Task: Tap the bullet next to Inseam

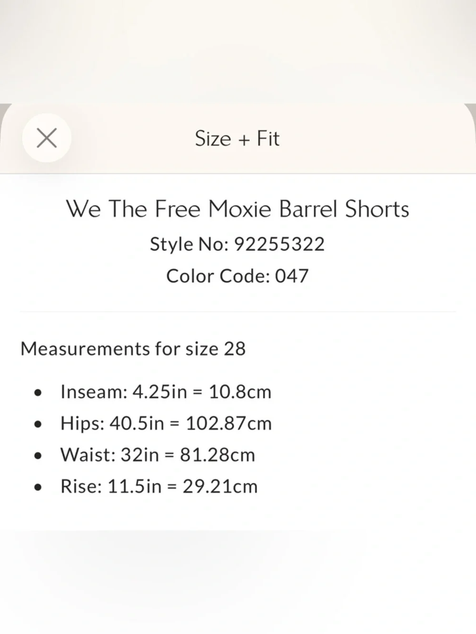Action: [x=38, y=392]
